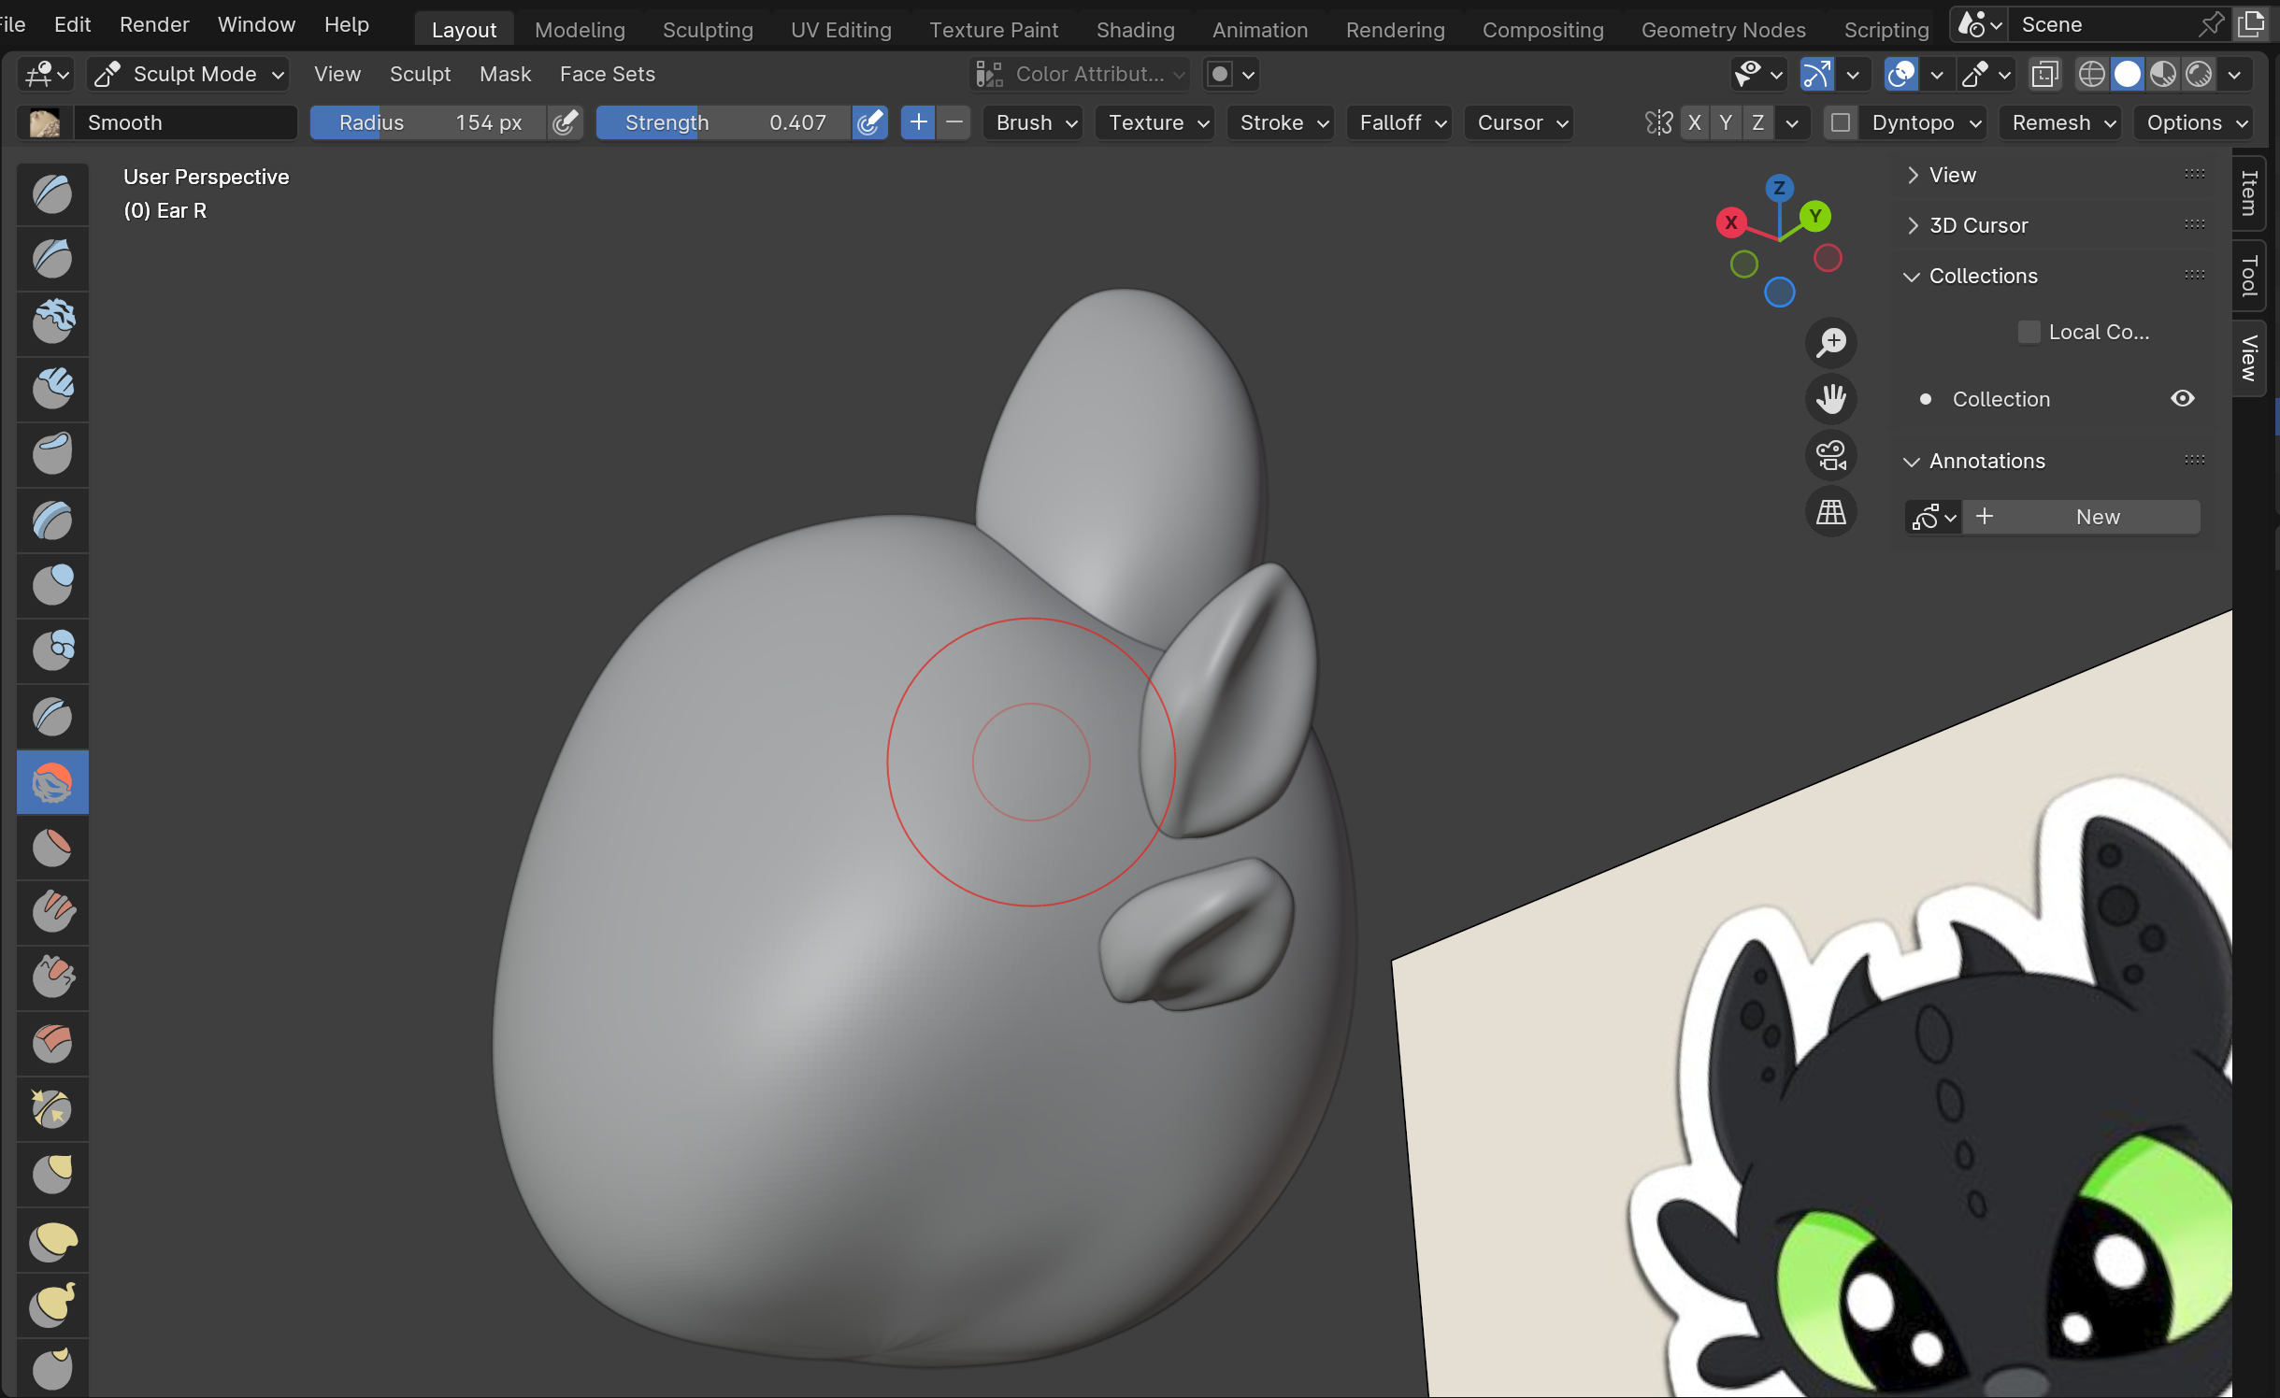Switch to wireframe viewport shading

pyautogui.click(x=2091, y=74)
